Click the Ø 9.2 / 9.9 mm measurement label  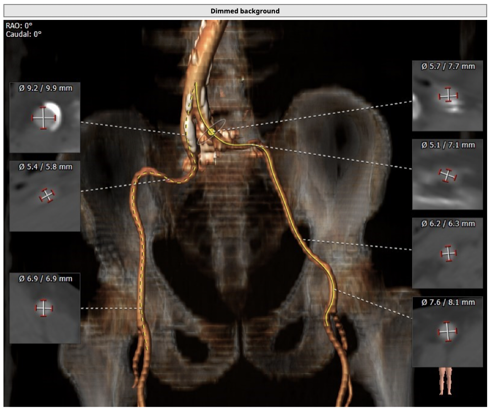click(45, 88)
